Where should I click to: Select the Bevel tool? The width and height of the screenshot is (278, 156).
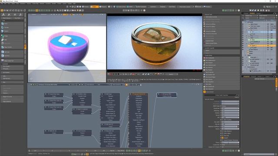(12, 23)
